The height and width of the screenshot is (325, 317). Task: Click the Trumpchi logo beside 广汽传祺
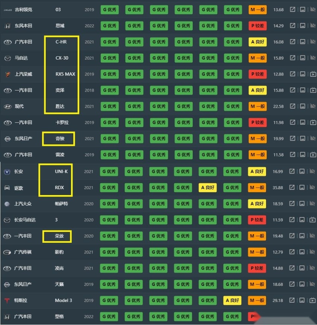(7, 252)
